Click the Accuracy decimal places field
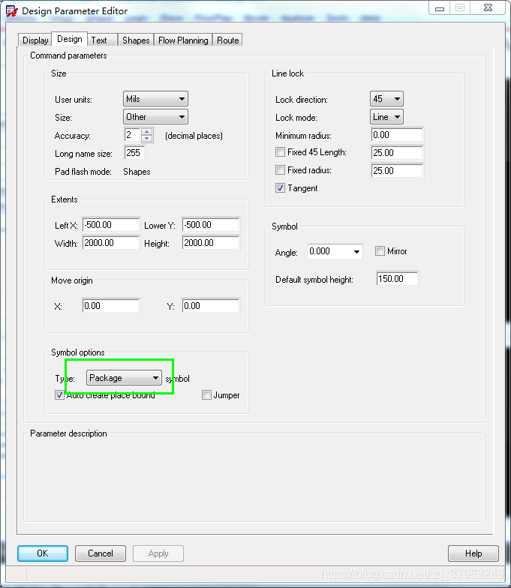The image size is (511, 588). [132, 135]
